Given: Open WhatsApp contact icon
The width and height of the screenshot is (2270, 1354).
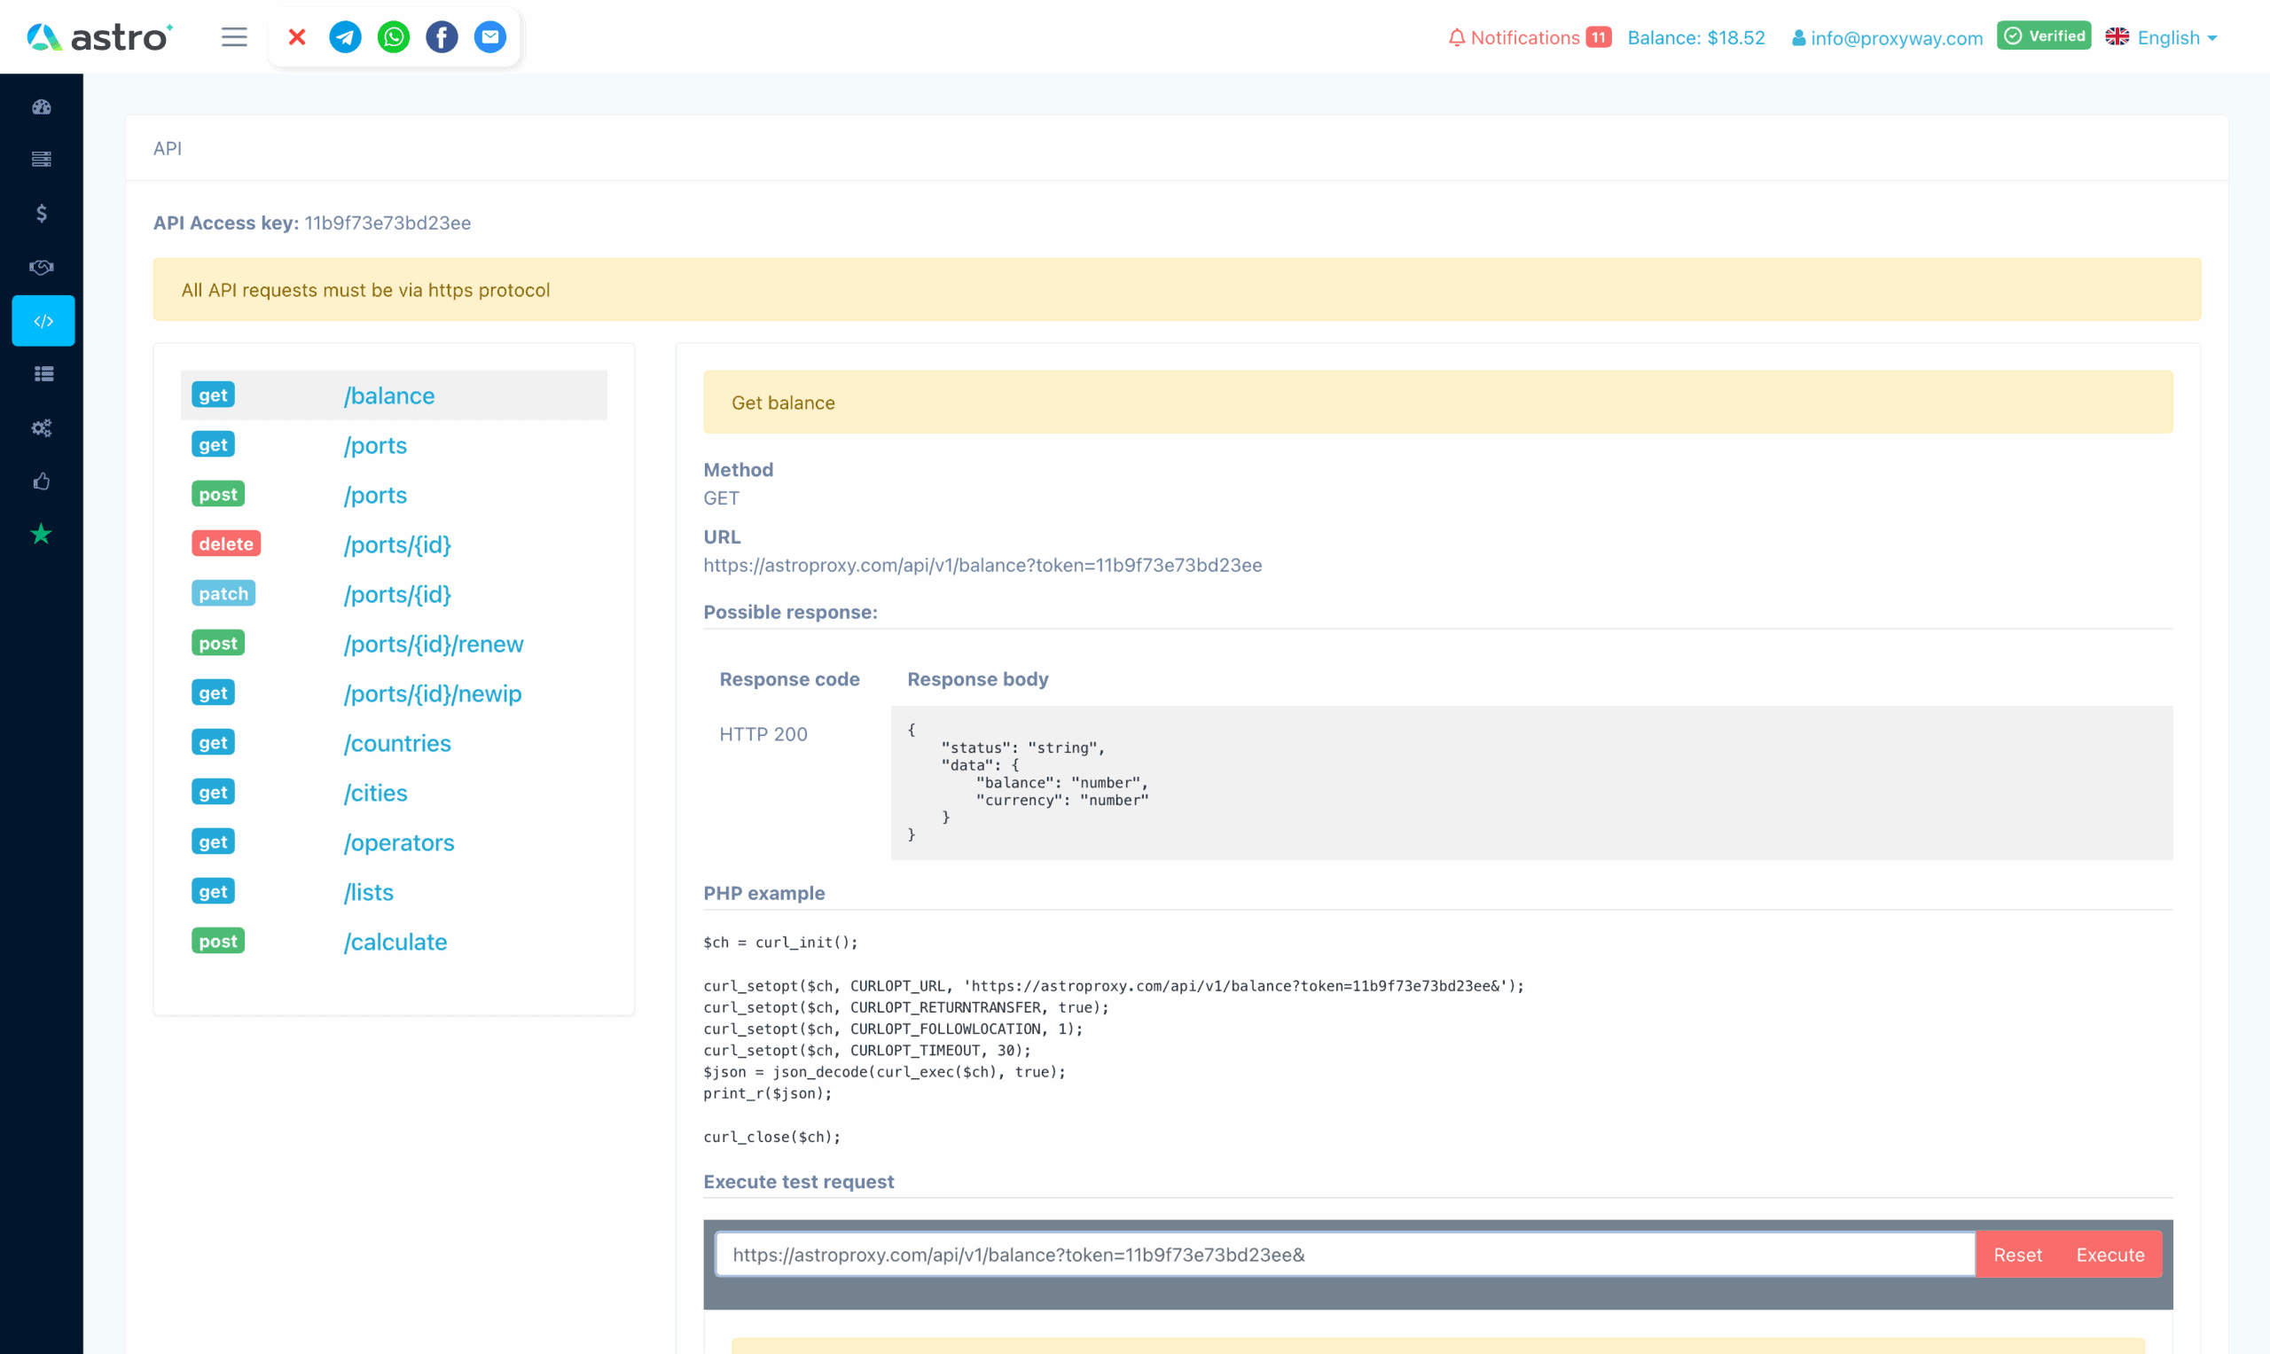Looking at the screenshot, I should [393, 37].
